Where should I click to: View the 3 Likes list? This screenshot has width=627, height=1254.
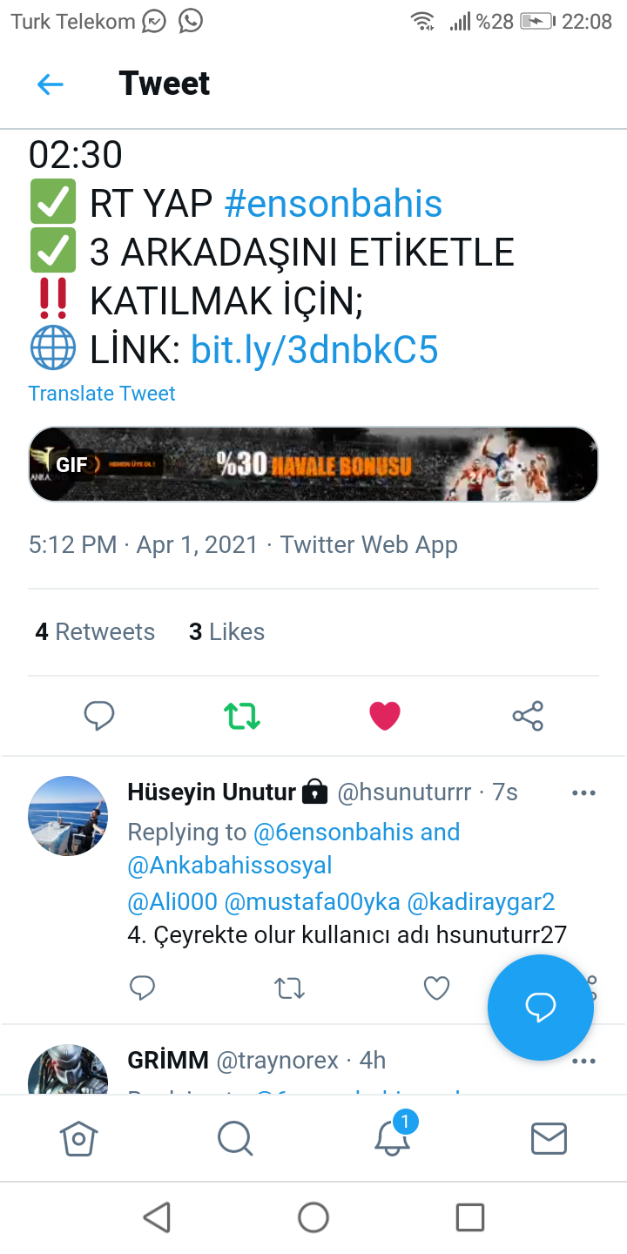click(x=226, y=632)
